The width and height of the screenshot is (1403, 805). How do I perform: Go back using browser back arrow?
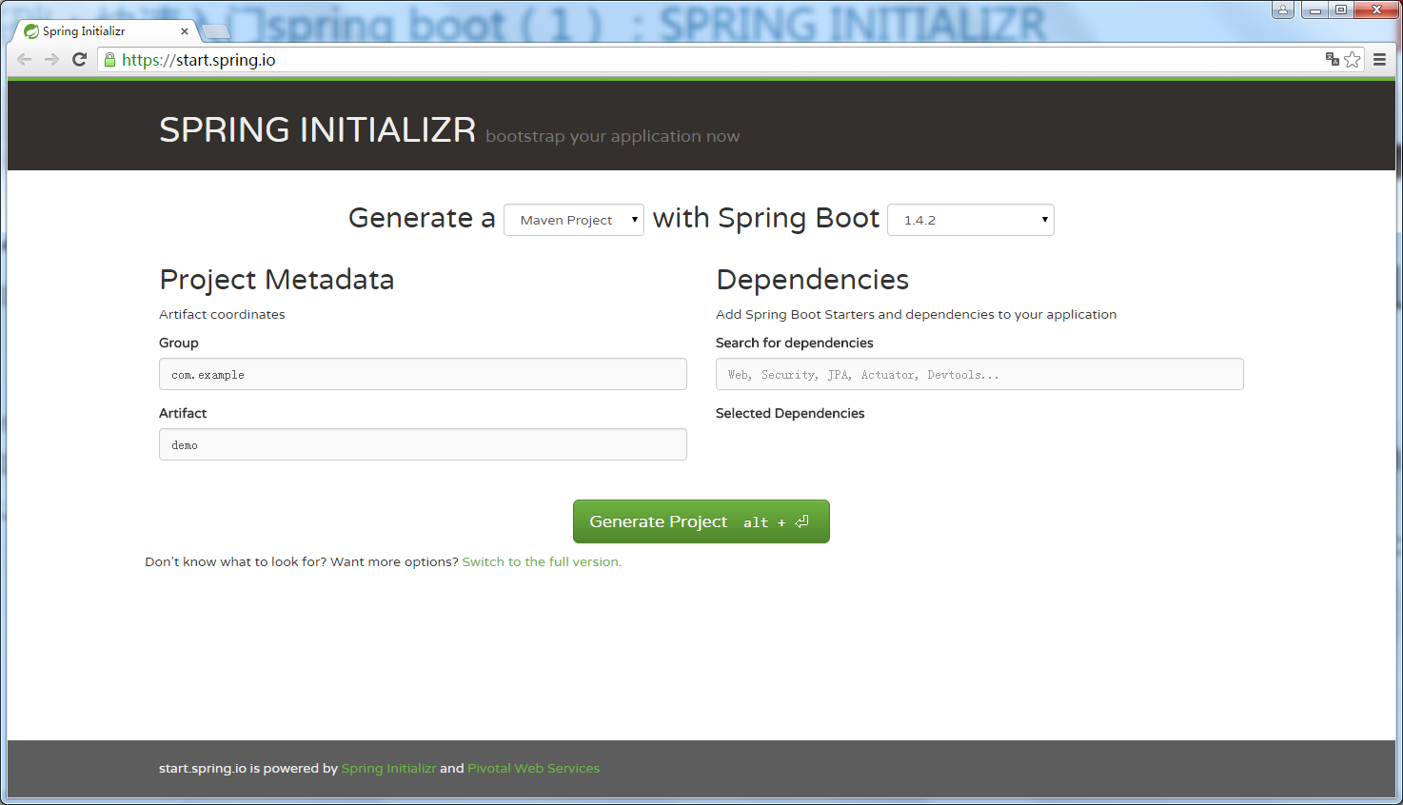point(25,59)
